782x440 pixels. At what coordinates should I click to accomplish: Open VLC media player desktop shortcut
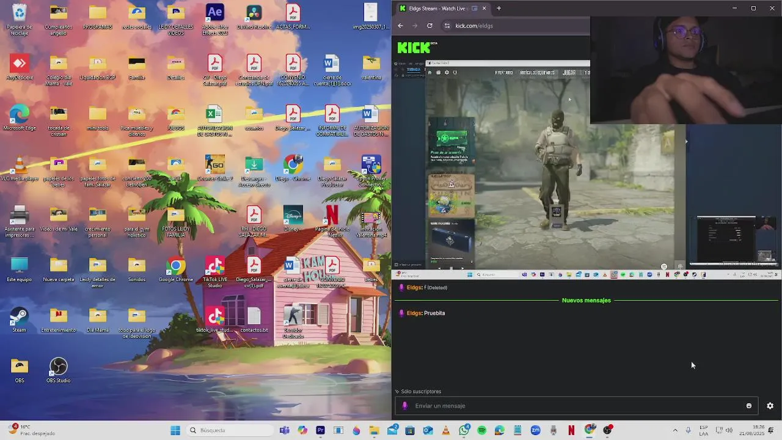(x=20, y=169)
